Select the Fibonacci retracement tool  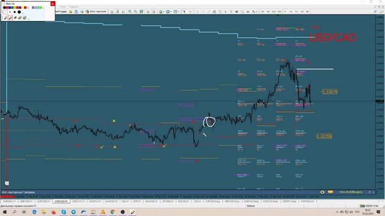click(220, 11)
